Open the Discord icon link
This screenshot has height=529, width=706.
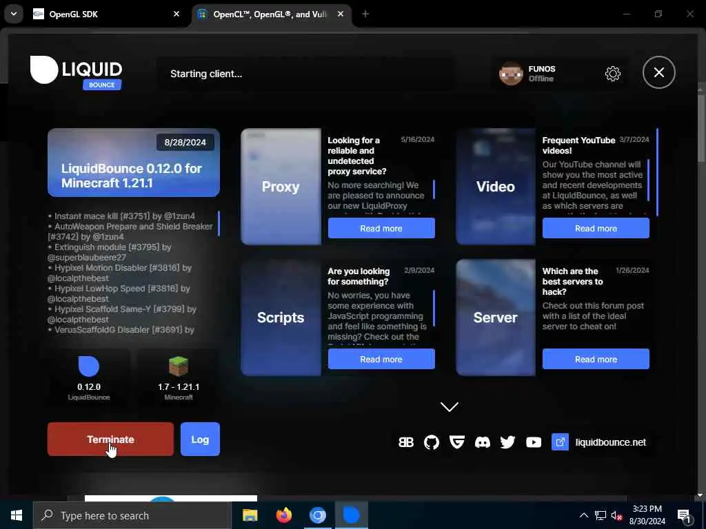[482, 442]
